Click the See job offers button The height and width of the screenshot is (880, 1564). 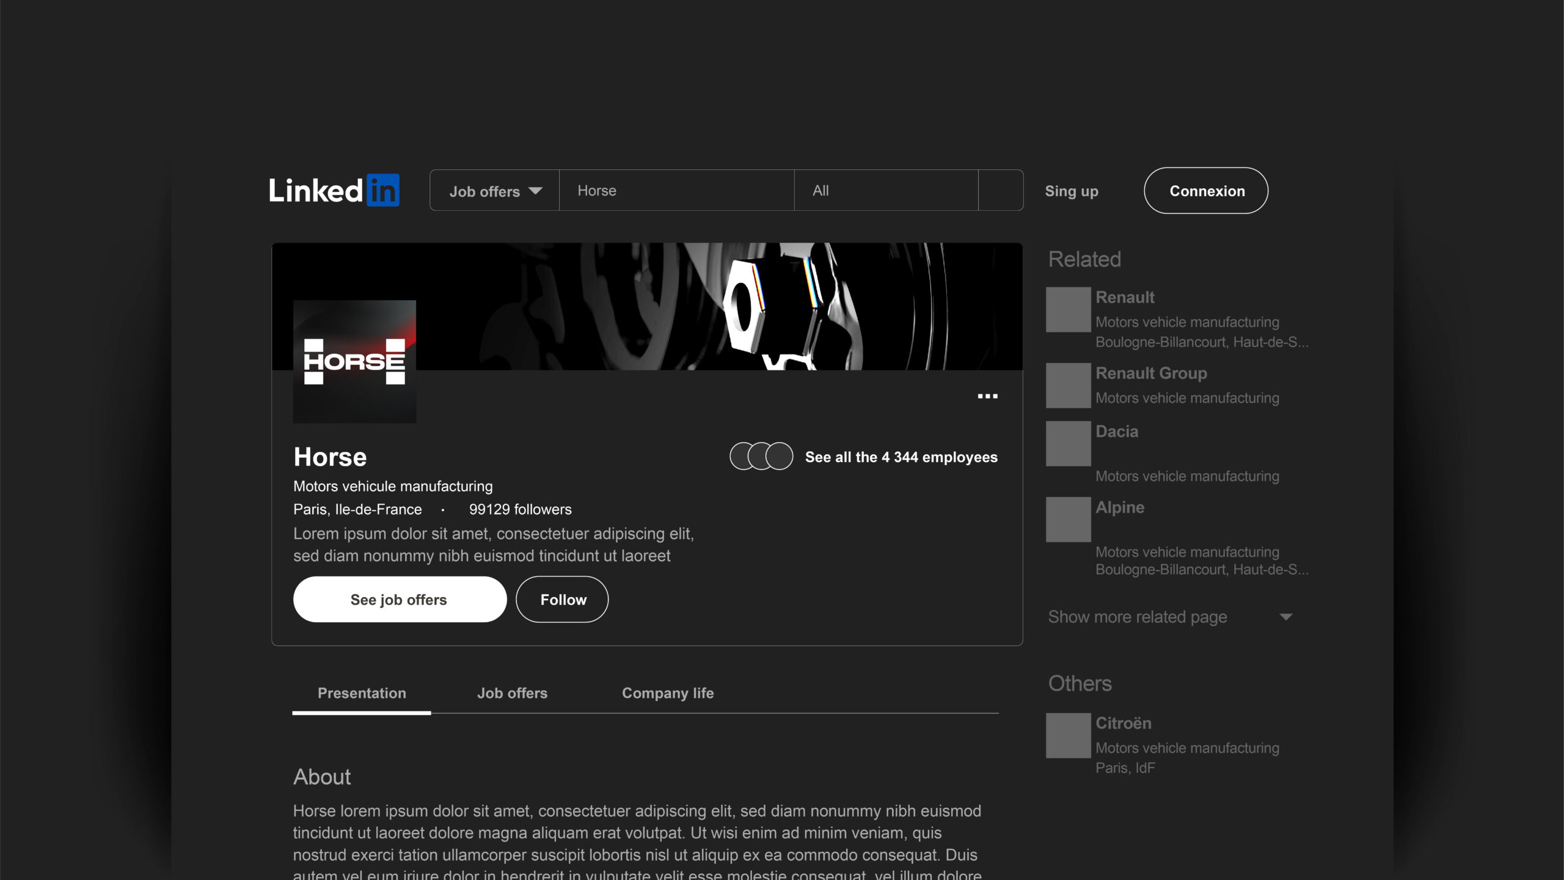click(400, 599)
